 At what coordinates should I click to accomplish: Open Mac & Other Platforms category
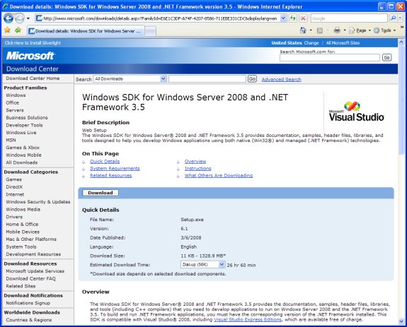31,239
